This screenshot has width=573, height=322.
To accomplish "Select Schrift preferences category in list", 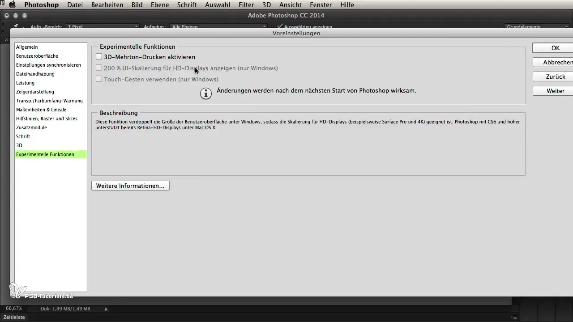I will click(51, 136).
